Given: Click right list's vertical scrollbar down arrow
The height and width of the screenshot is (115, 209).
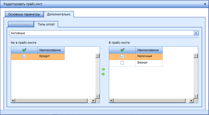Looking at the screenshot, I should pyautogui.click(x=196, y=96).
